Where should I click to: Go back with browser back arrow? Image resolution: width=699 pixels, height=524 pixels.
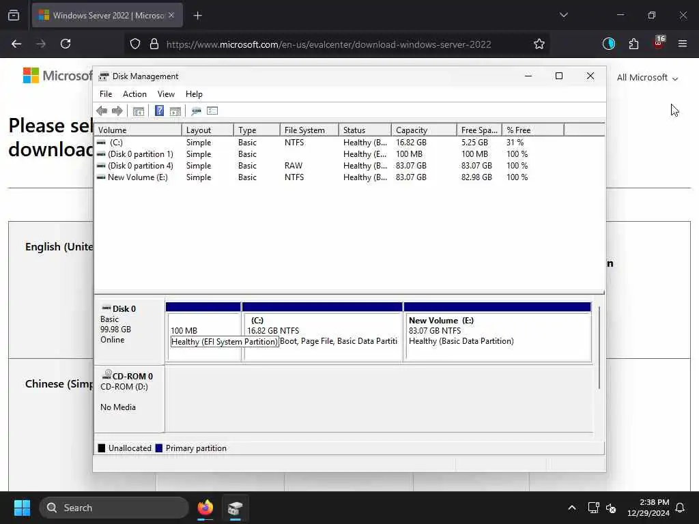pyautogui.click(x=16, y=44)
